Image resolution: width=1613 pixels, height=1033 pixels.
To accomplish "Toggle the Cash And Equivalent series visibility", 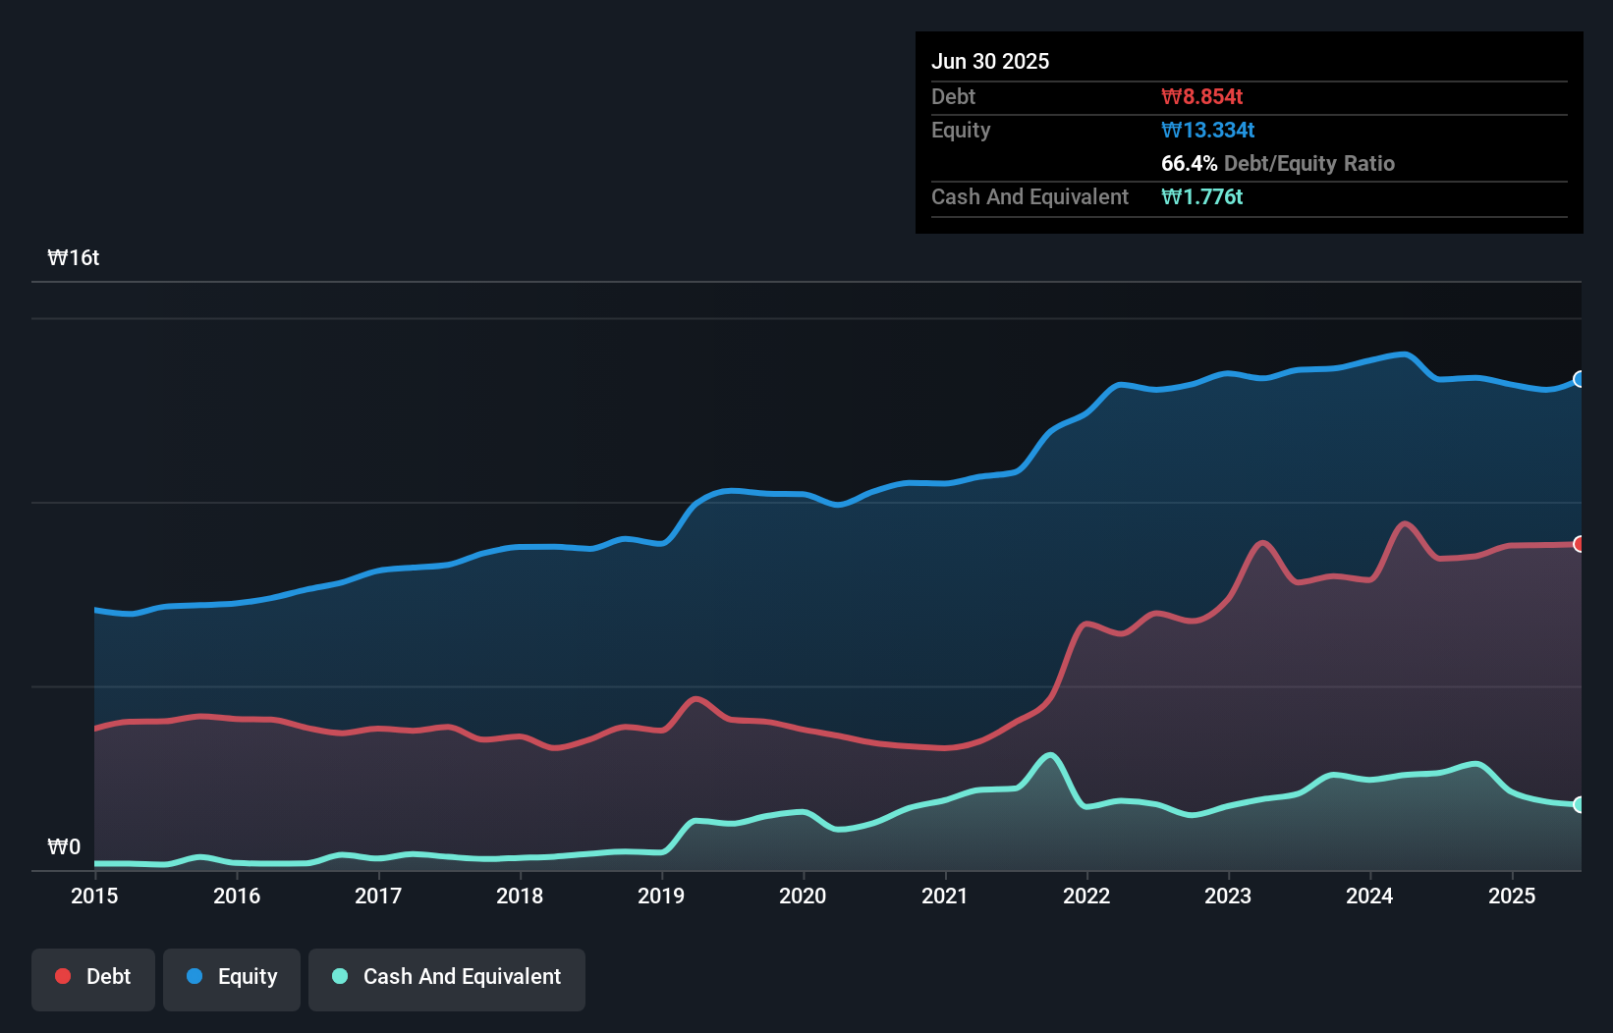I will 446,979.
